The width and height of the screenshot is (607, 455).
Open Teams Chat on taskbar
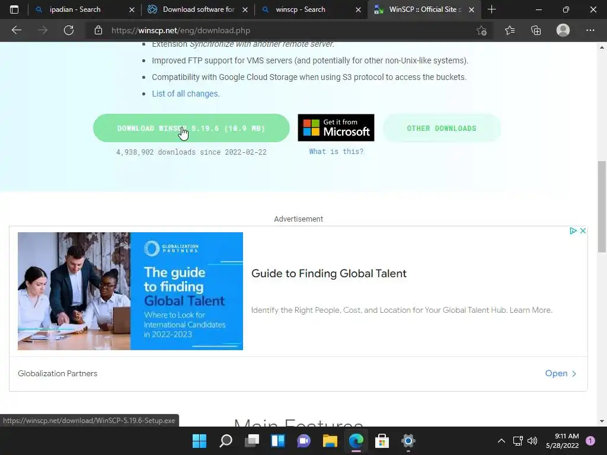tap(304, 441)
